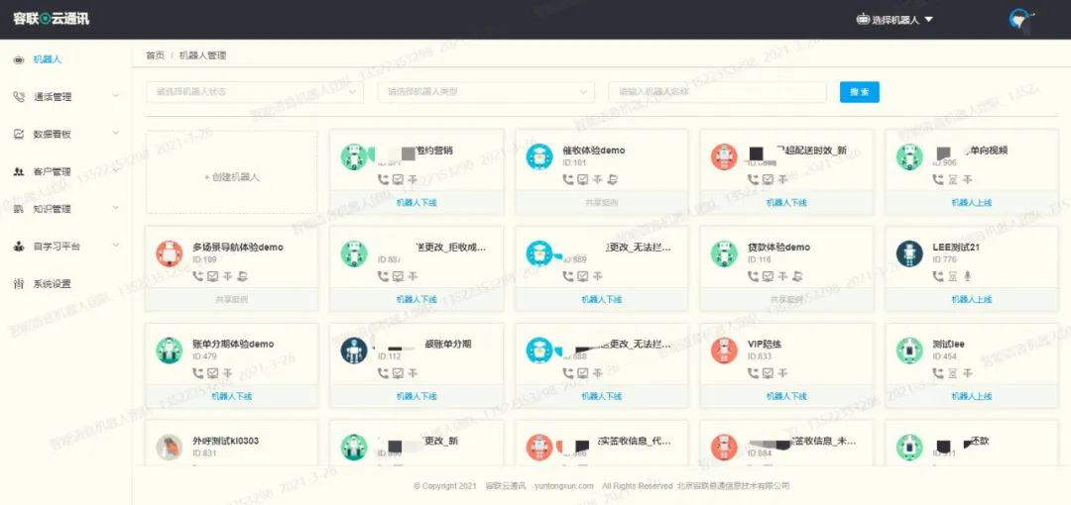Click 机器人下线 on 账单分期体验demo card
Image resolution: width=1071 pixels, height=505 pixels.
point(231,396)
